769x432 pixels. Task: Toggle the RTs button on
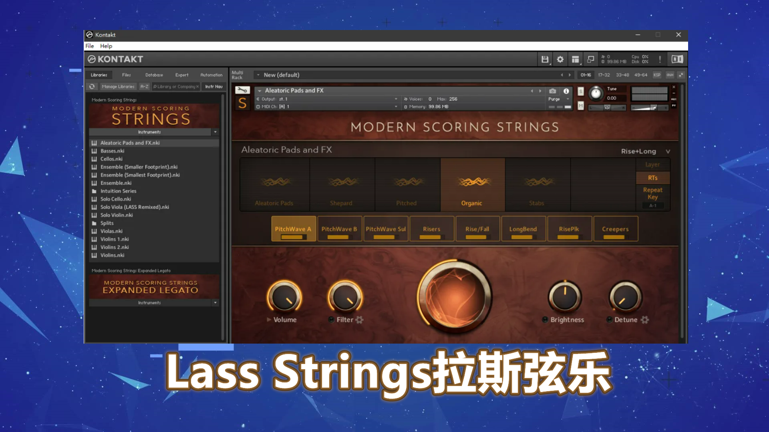click(x=652, y=177)
